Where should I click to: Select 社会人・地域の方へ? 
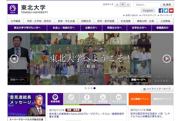[64, 28]
